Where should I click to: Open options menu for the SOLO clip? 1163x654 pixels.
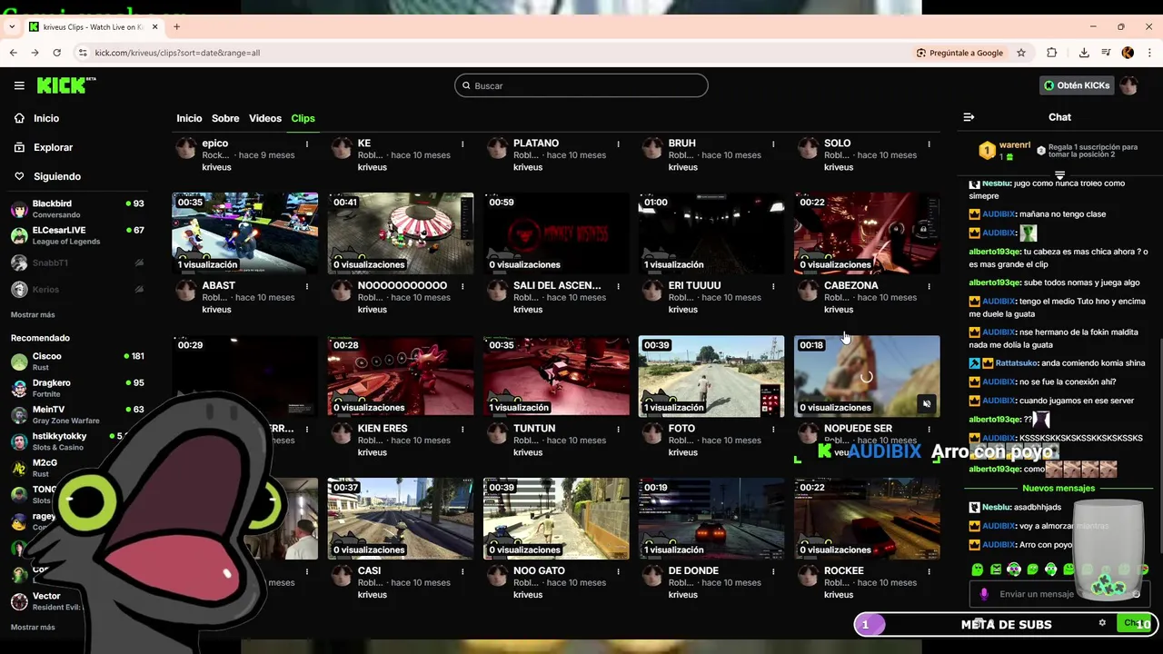[929, 144]
